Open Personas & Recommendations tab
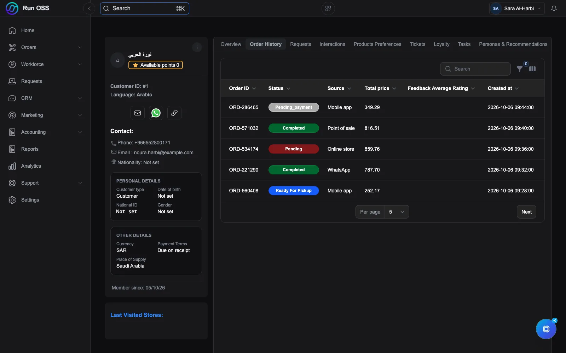Screen dimensions: 566x353 click(513, 44)
